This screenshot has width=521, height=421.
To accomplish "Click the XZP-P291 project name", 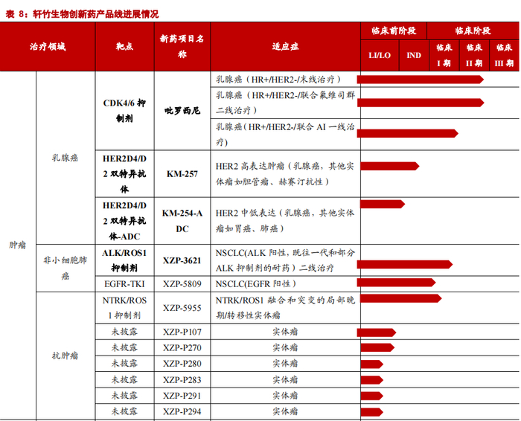I will coord(182,396).
